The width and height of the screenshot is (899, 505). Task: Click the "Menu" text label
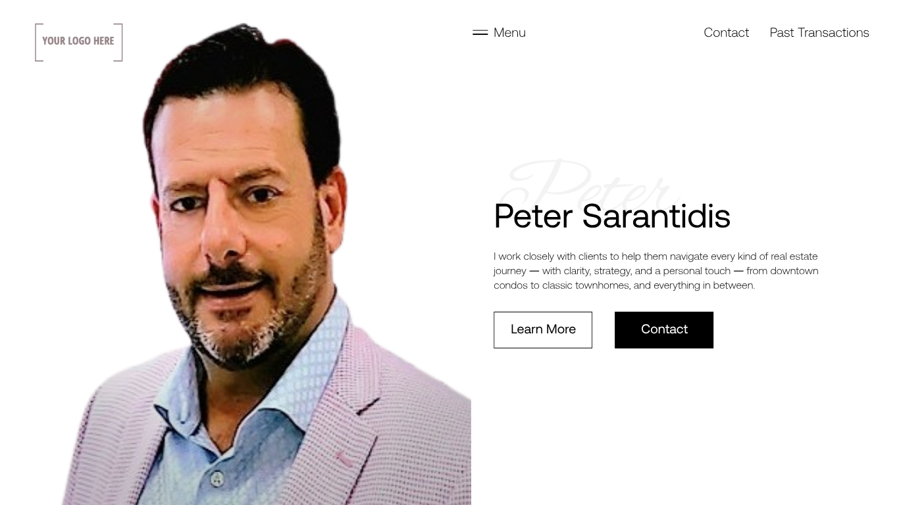tap(509, 32)
